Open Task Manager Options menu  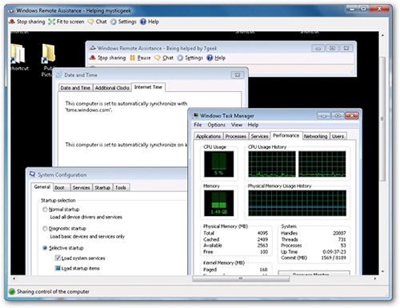[216, 125]
